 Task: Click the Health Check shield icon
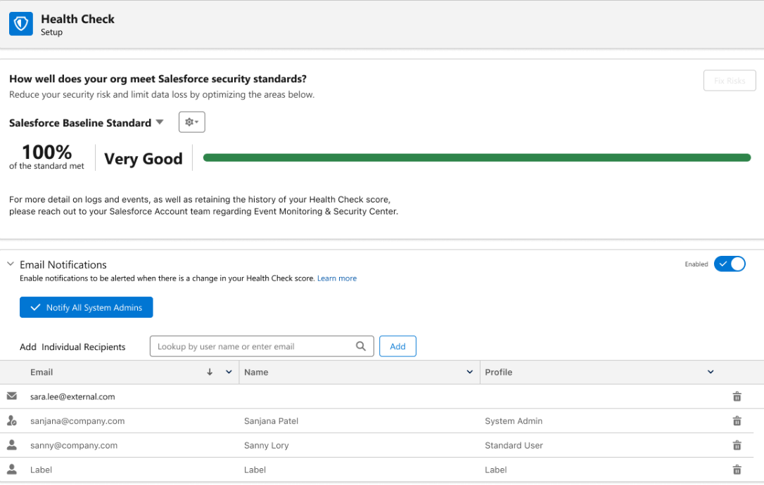21,24
